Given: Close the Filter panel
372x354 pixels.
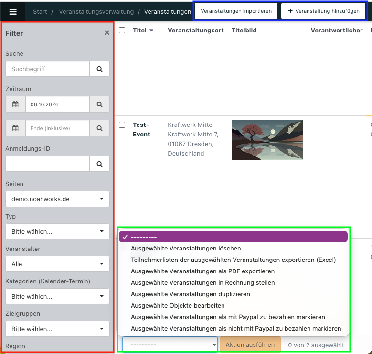Looking at the screenshot, I should [107, 33].
